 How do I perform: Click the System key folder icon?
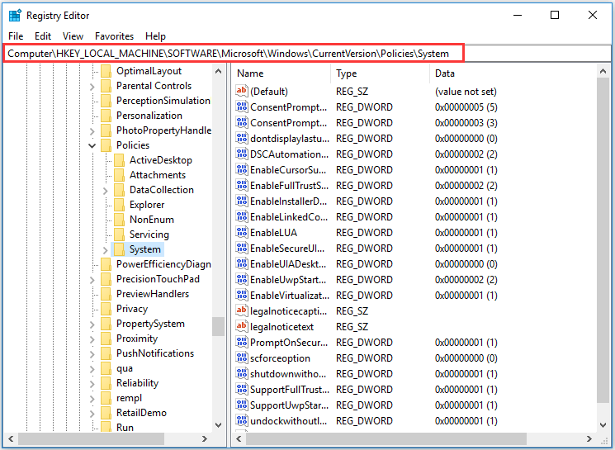tap(119, 249)
